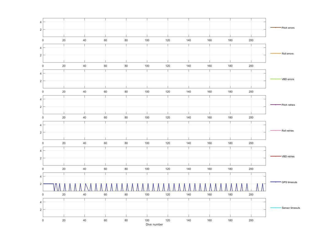This screenshot has width=330, height=244.
Task: Click tick label 60 under VBD retries plot
Action: pyautogui.click(x=105, y=169)
